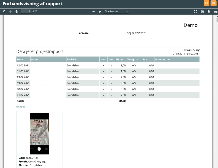Image resolution: width=218 pixels, height=168 pixels.
Task: Maximize the preview with orange expand button
Action: point(206,3)
